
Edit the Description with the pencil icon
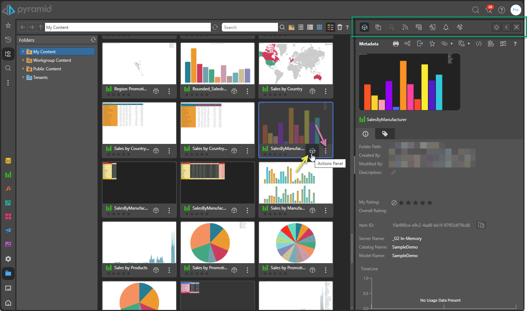coord(393,172)
